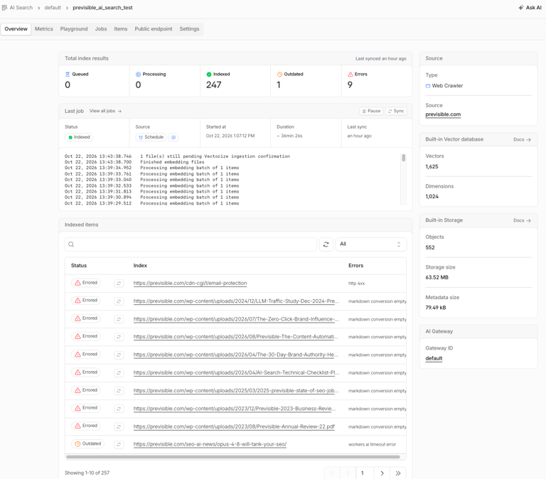Screen dimensions: 546x479
Task: Retry sync for state-of-seo-job row
Action: coord(119,391)
